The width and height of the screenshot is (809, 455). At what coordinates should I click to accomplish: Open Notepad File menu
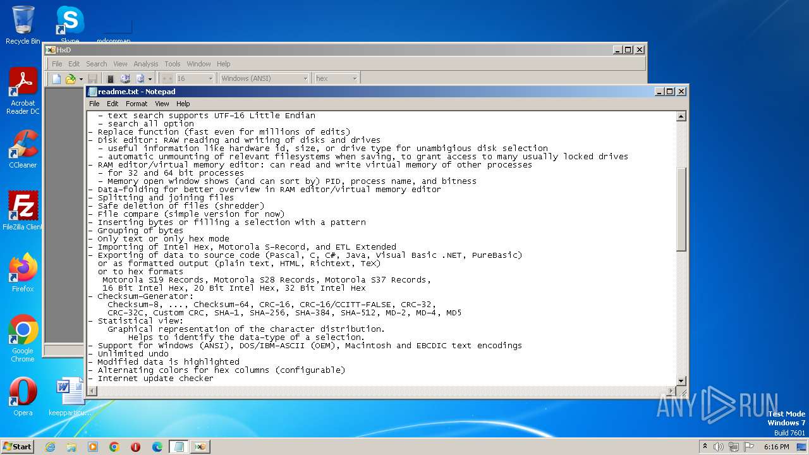point(94,104)
